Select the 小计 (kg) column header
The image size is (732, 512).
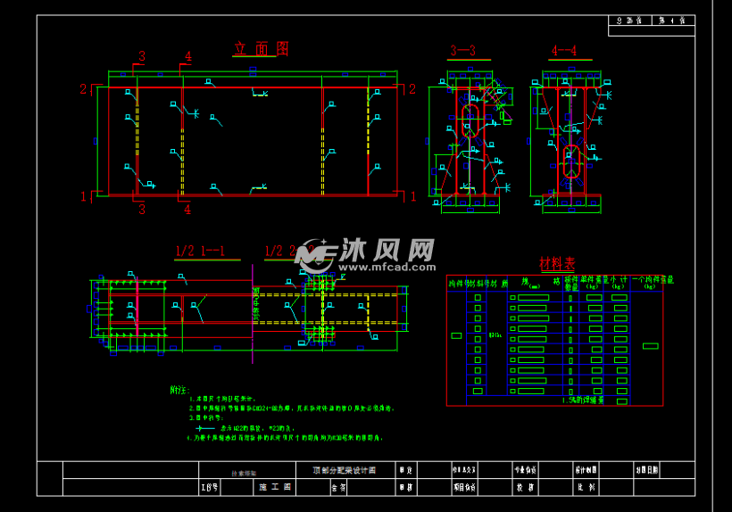point(618,282)
